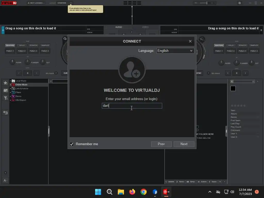Uncheck the Remember me checkbox

pyautogui.click(x=72, y=144)
